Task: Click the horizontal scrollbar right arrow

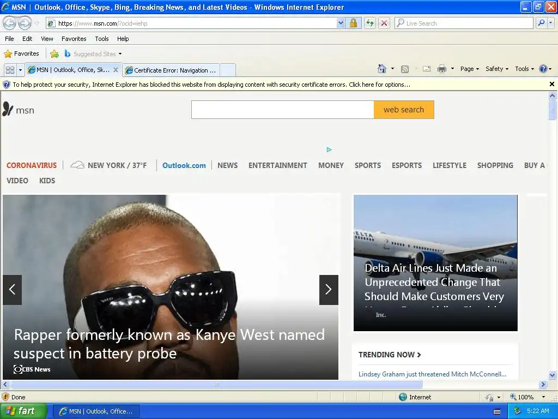Action: [543, 385]
